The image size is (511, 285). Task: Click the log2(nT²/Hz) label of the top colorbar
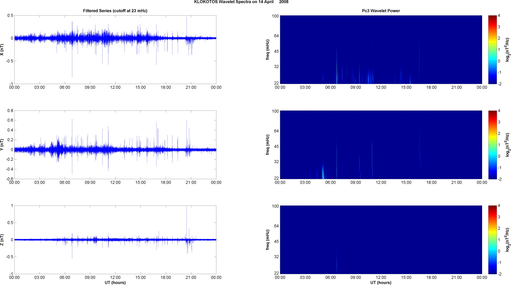coord(508,50)
